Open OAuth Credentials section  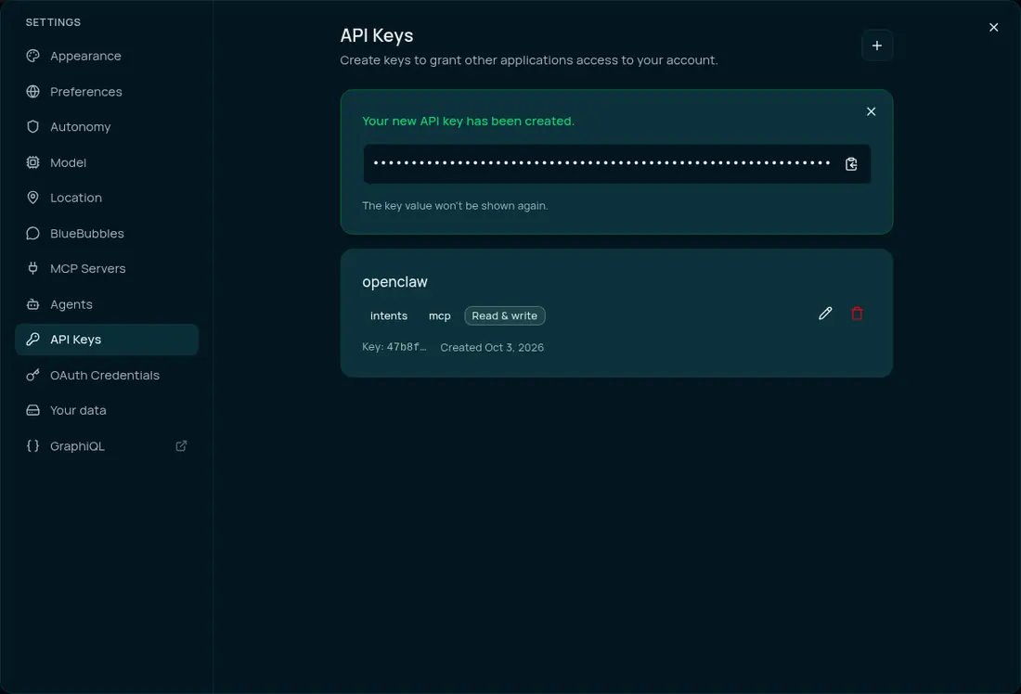click(x=107, y=375)
